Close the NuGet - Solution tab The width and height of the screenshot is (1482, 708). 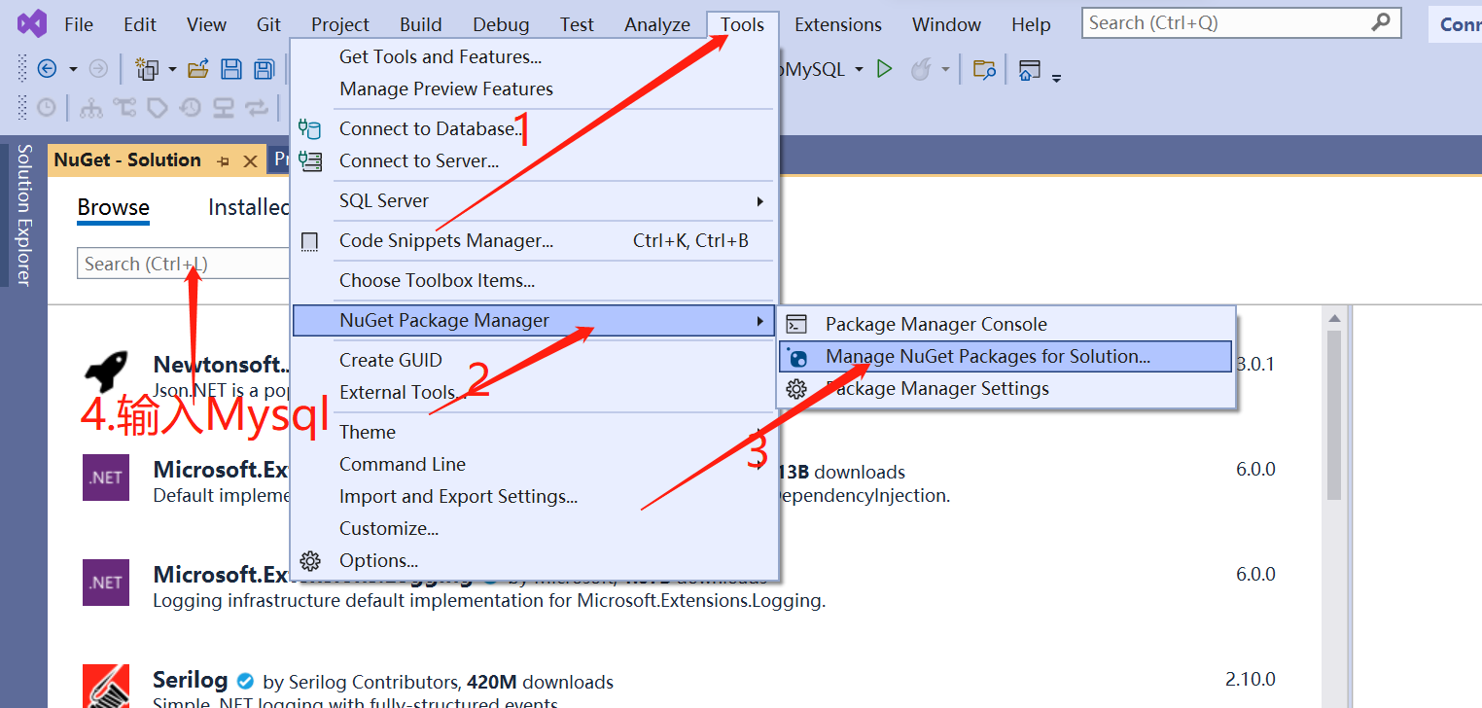click(250, 161)
